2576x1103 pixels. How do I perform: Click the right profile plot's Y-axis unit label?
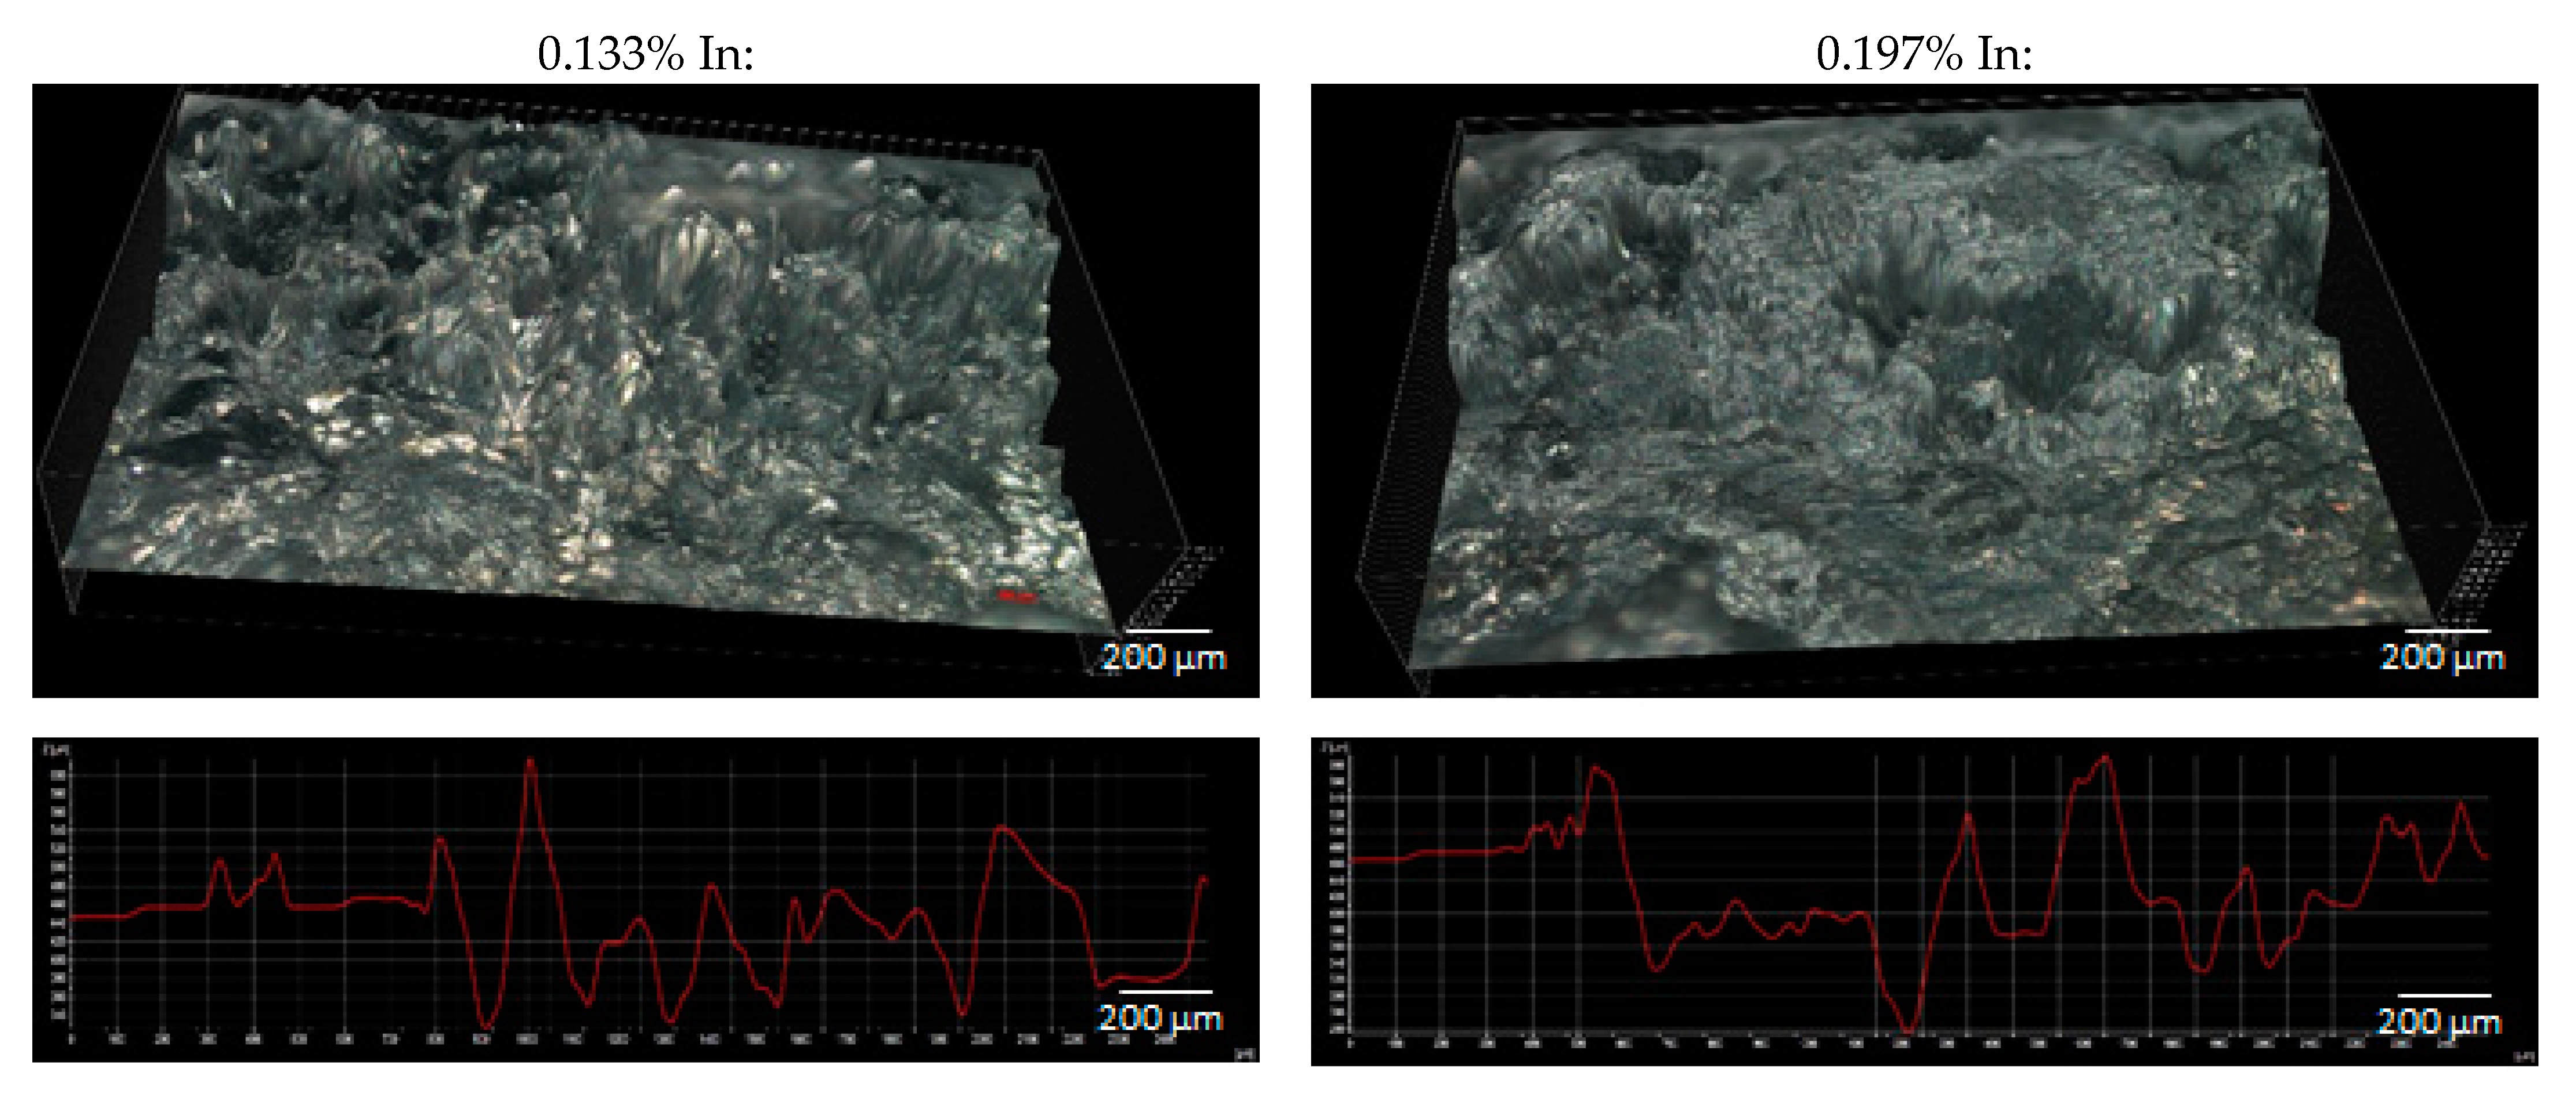[x=1336, y=747]
